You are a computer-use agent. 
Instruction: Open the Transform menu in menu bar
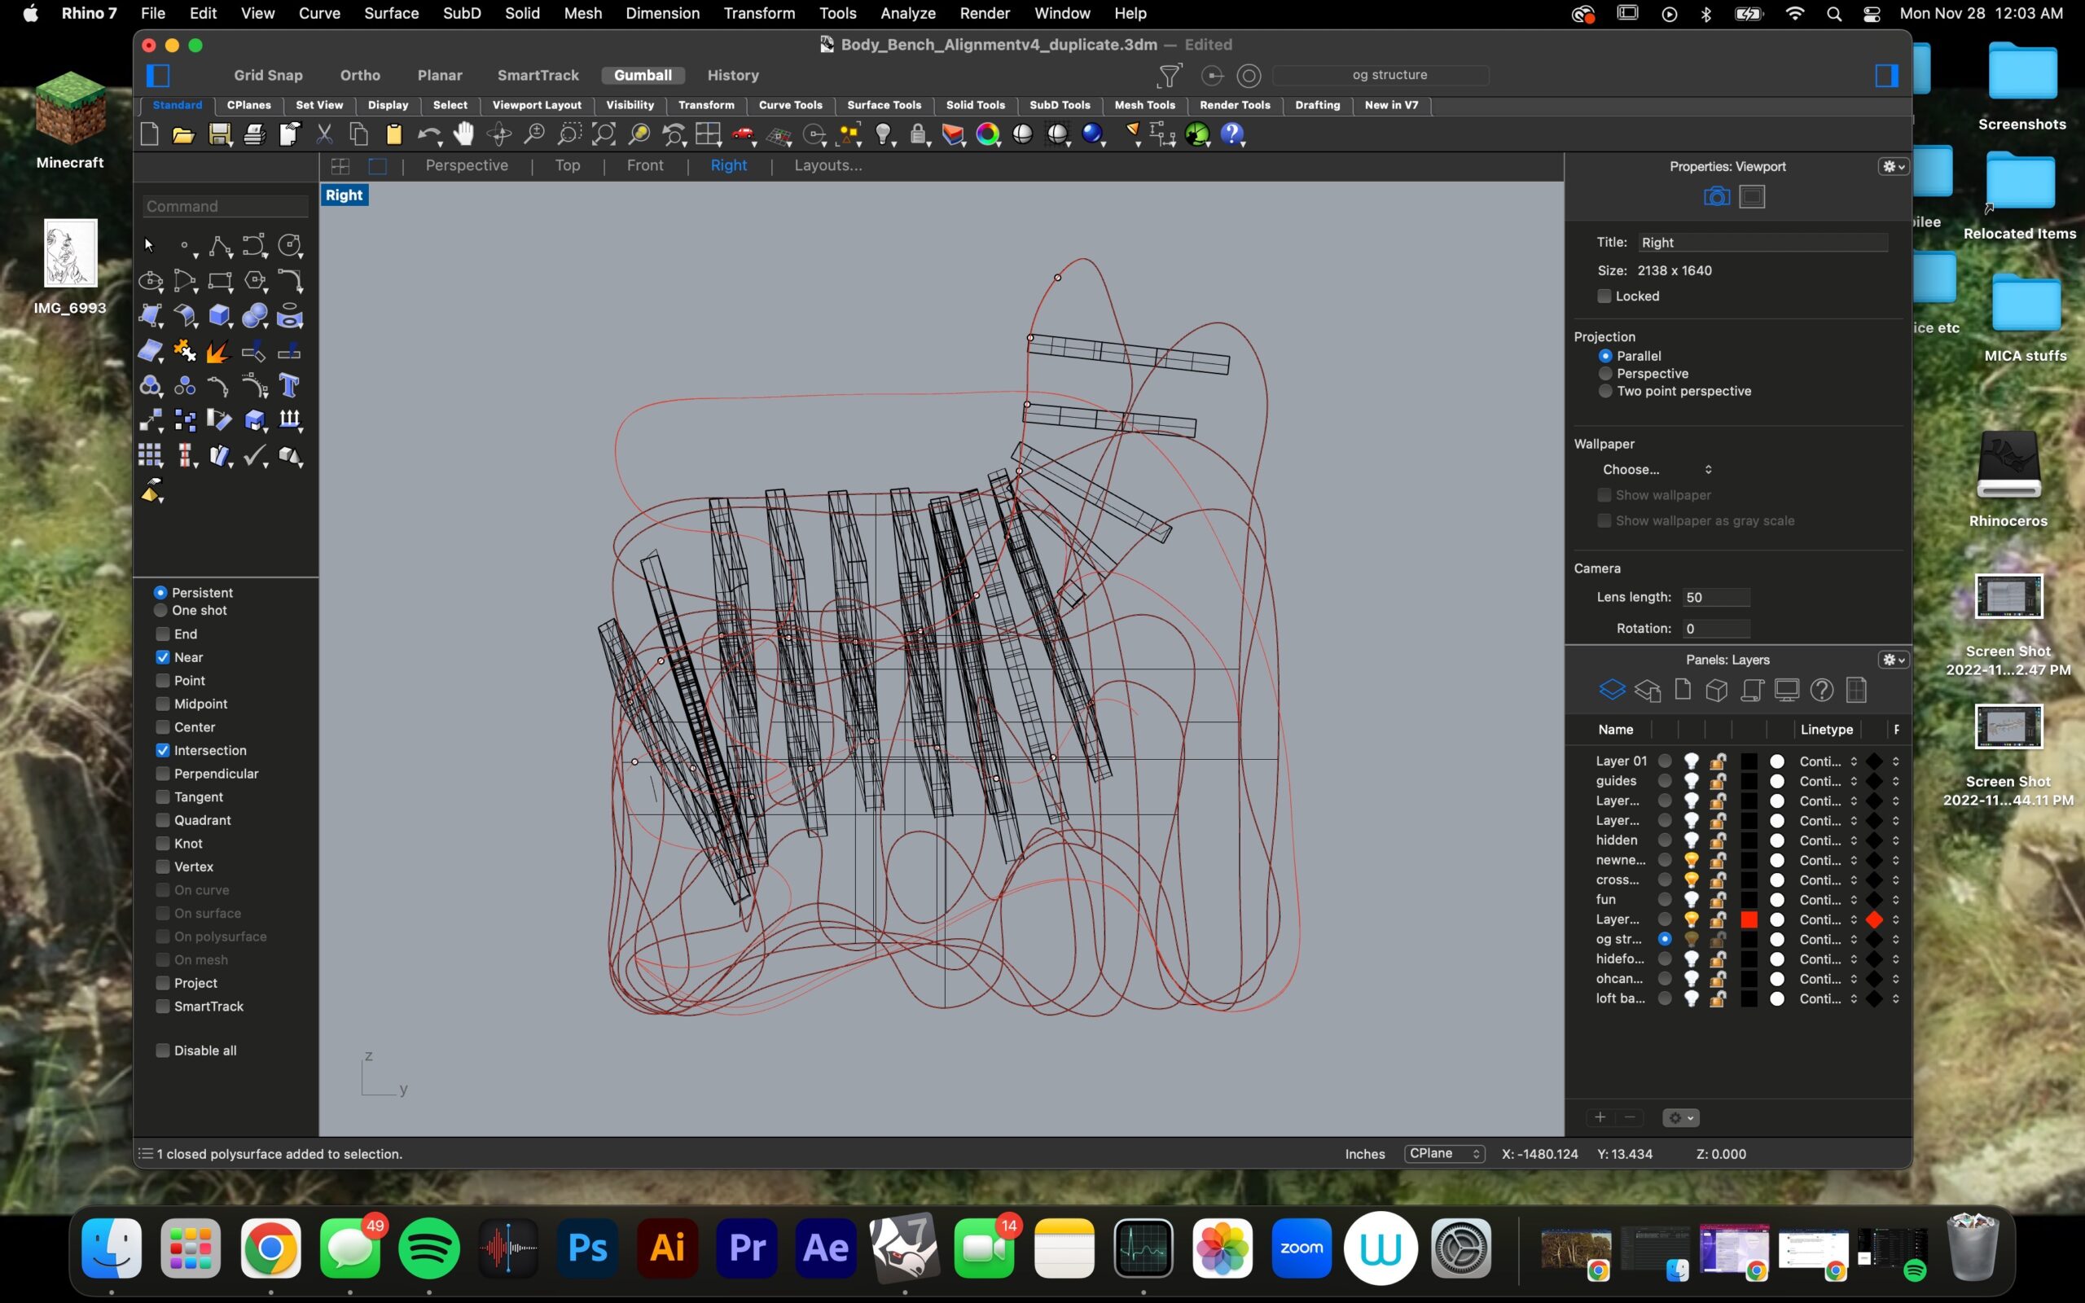[758, 13]
